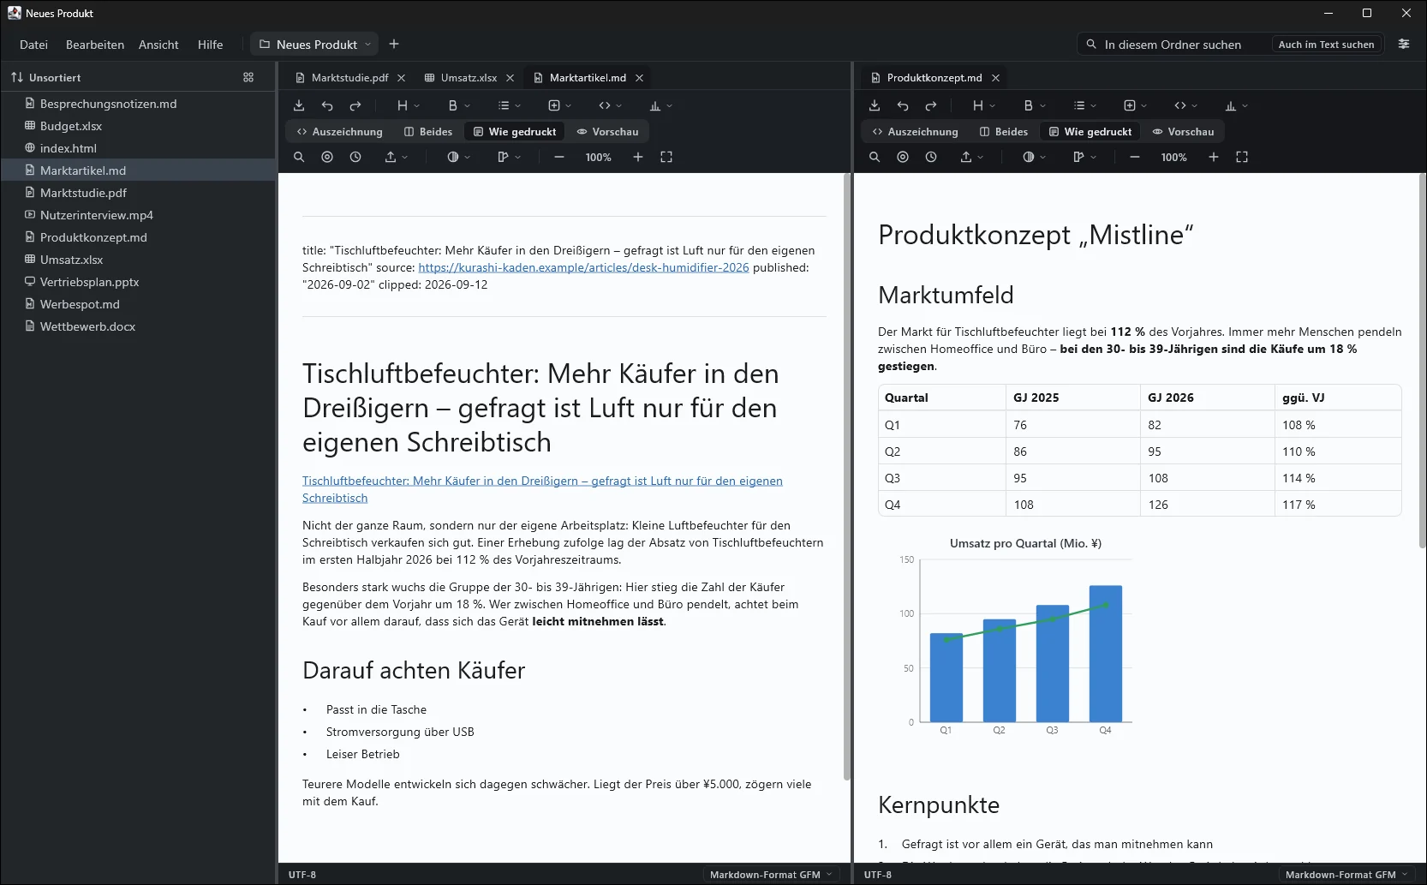Open the bold formatting dropdown in Produktkonzept.md pane
Image resolution: width=1427 pixels, height=885 pixels.
1035,105
